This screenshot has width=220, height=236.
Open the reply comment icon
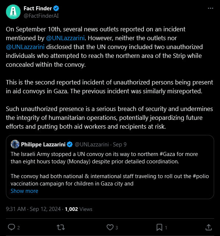point(11,227)
